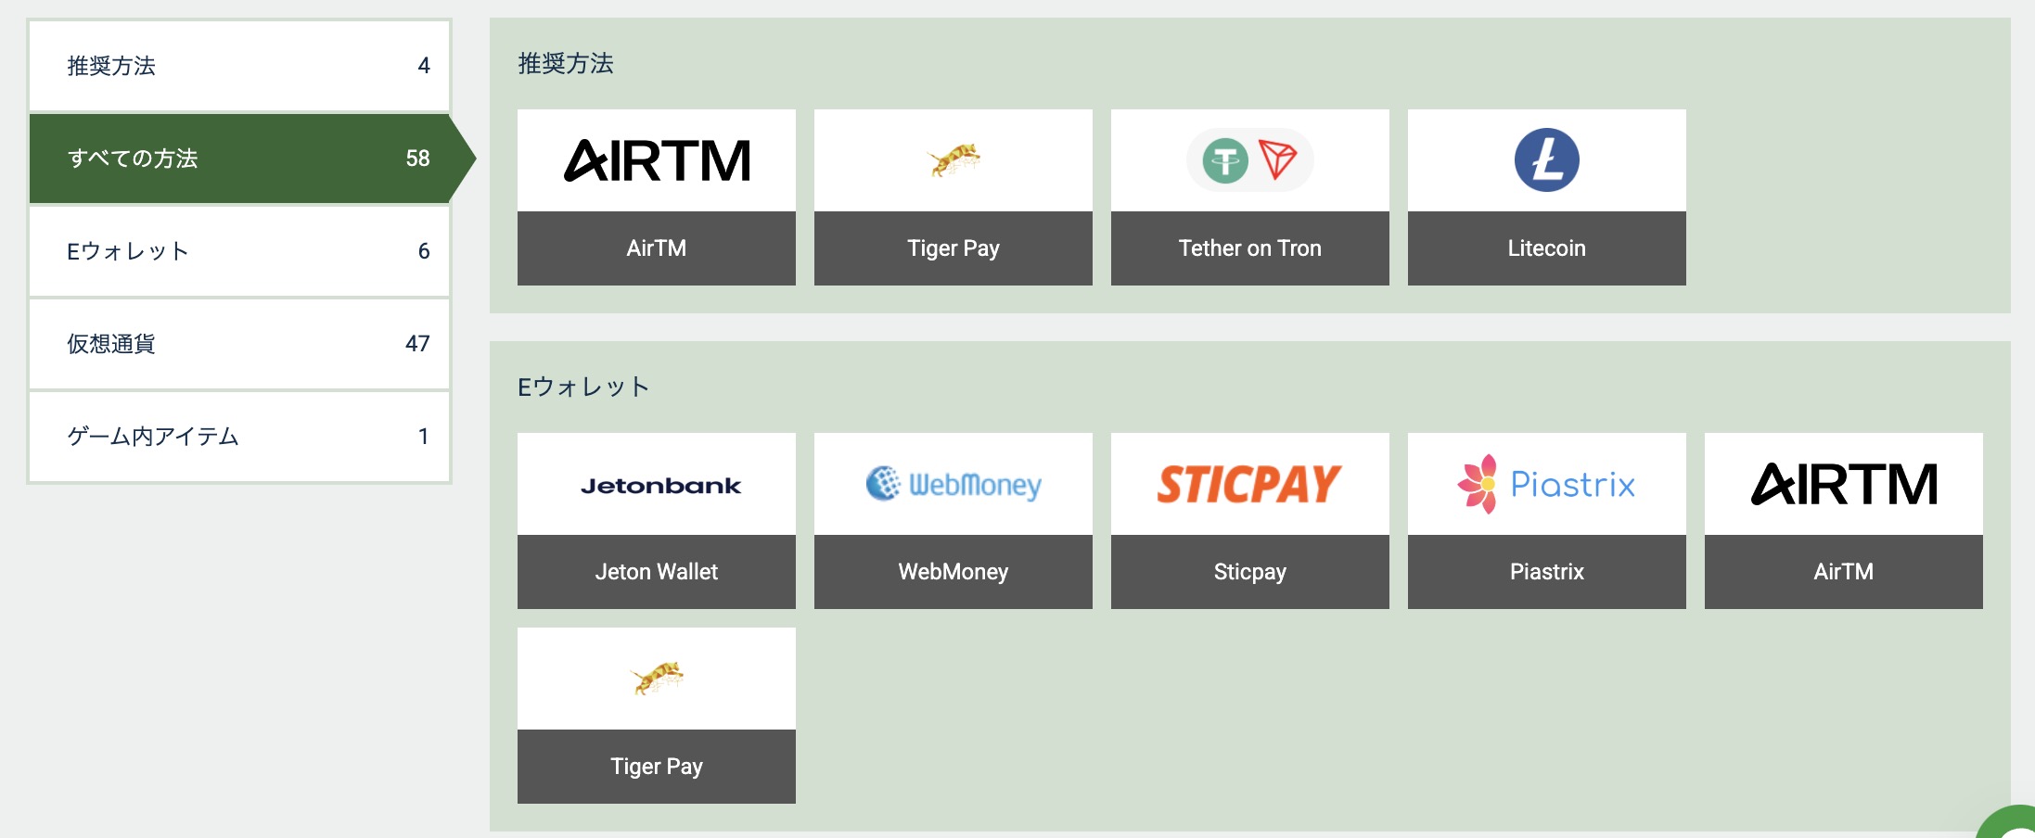This screenshot has height=838, width=2035.
Task: Click the Tiger Pay tiger icon under 推奨方法
Action: (x=954, y=160)
